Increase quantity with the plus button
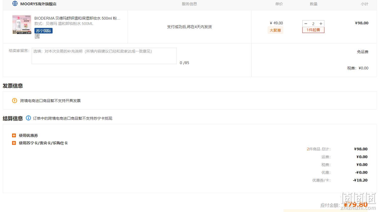 (321, 24)
